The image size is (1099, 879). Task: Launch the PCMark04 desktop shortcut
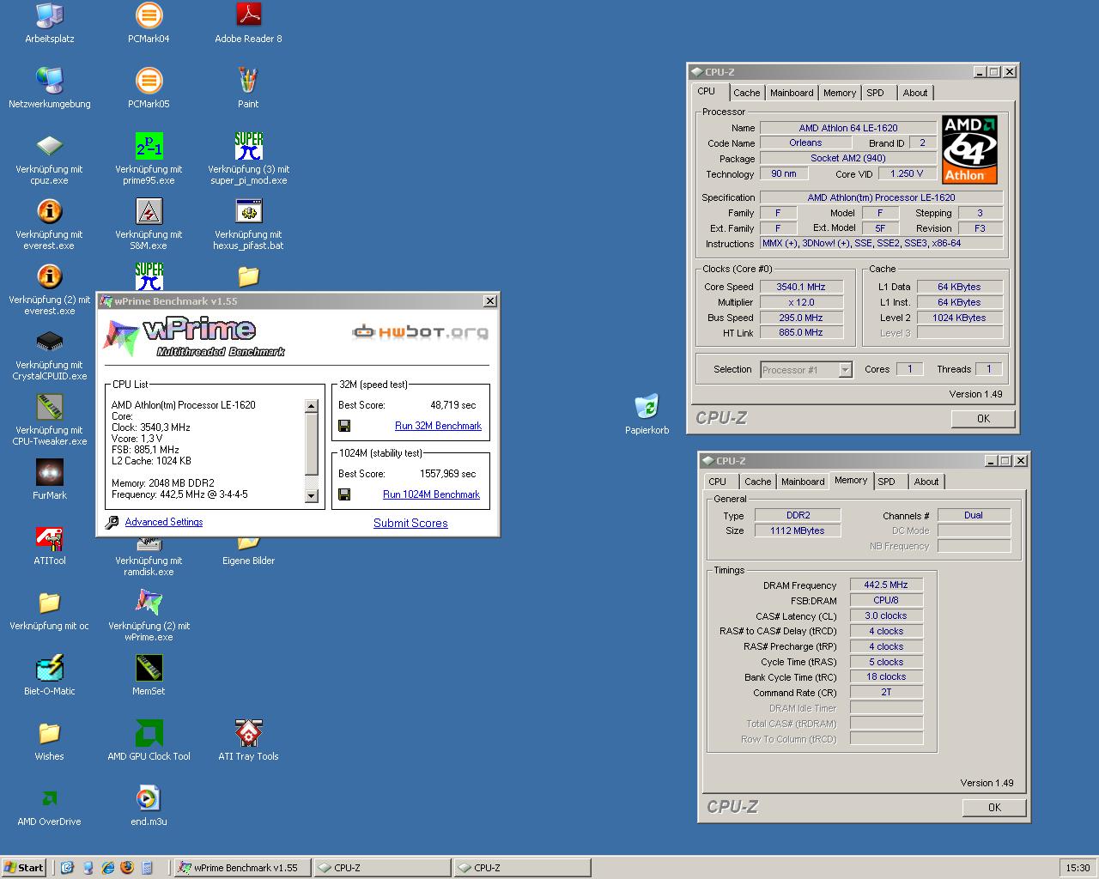[149, 15]
